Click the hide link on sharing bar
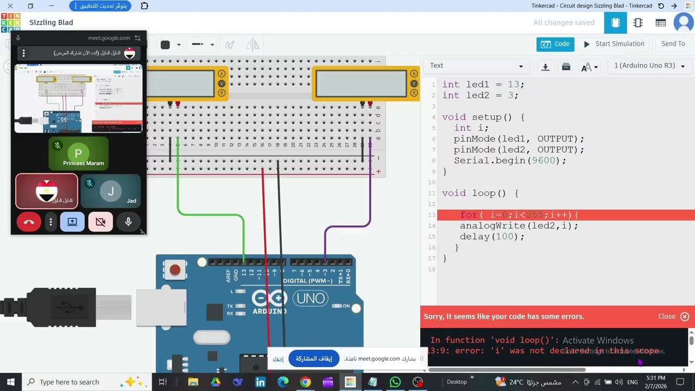 coord(278,359)
